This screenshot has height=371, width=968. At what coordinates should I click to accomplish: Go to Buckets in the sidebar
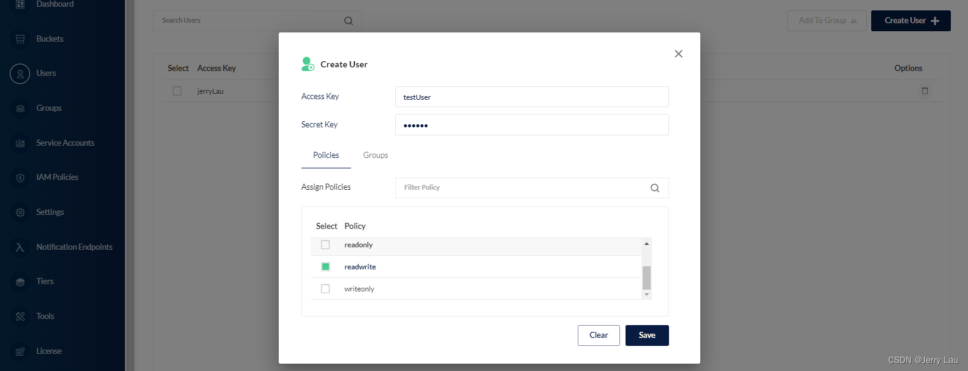(x=50, y=39)
